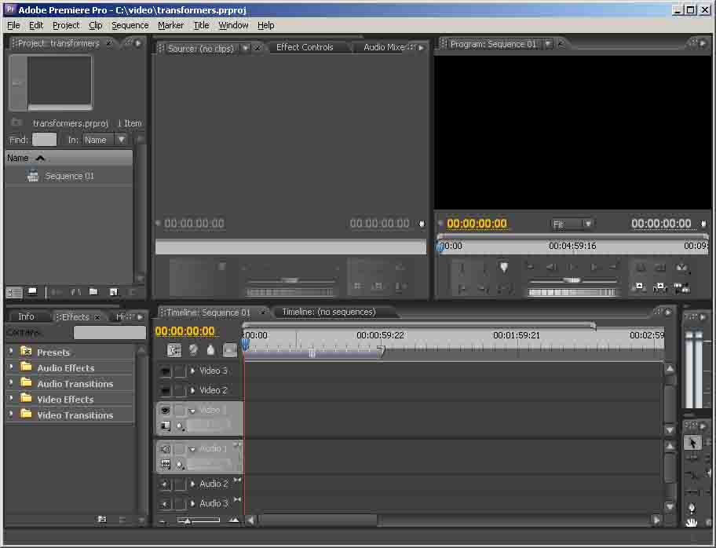Click the zoom in mountains icon below the timeline
Screen dimensions: 716x548
pyautogui.click(x=234, y=520)
